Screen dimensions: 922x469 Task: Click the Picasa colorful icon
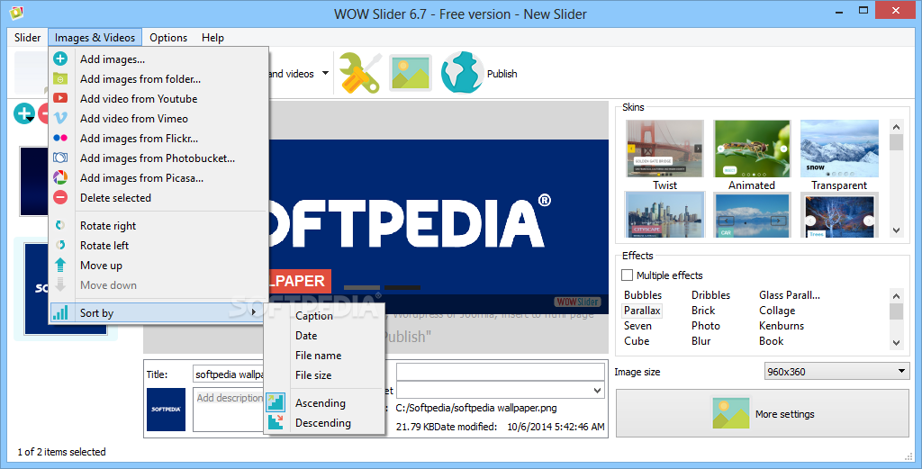[60, 177]
